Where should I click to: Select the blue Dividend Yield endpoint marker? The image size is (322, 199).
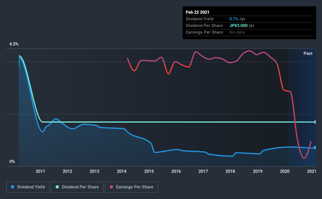click(x=315, y=148)
